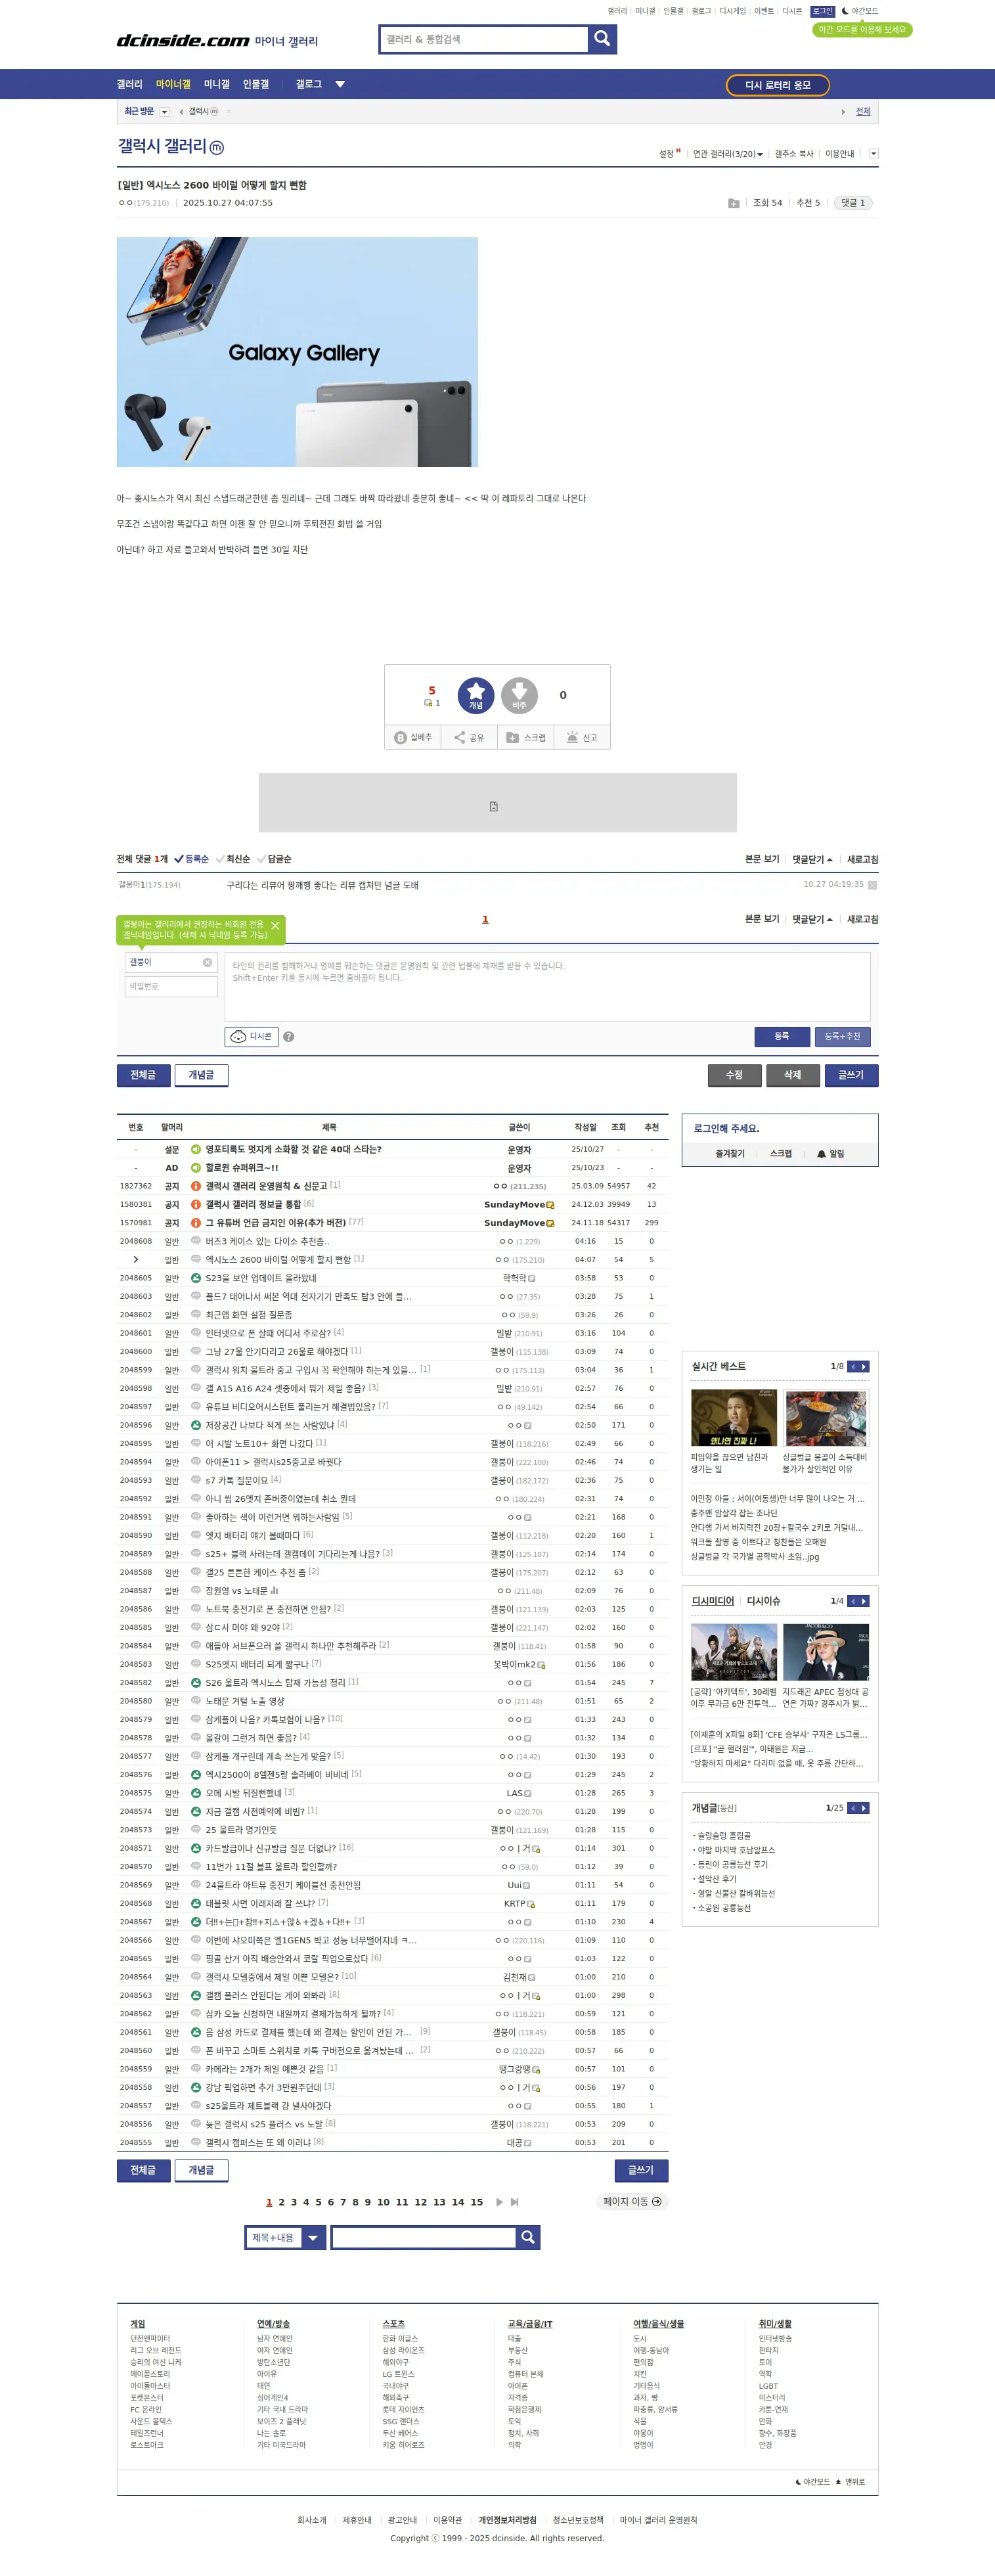
Task: Close the green nickname tooltip
Action: (275, 926)
